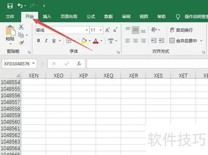Image resolution: width=208 pixels, height=155 pixels.
Task: Increase indent icon
Action: click(x=162, y=41)
